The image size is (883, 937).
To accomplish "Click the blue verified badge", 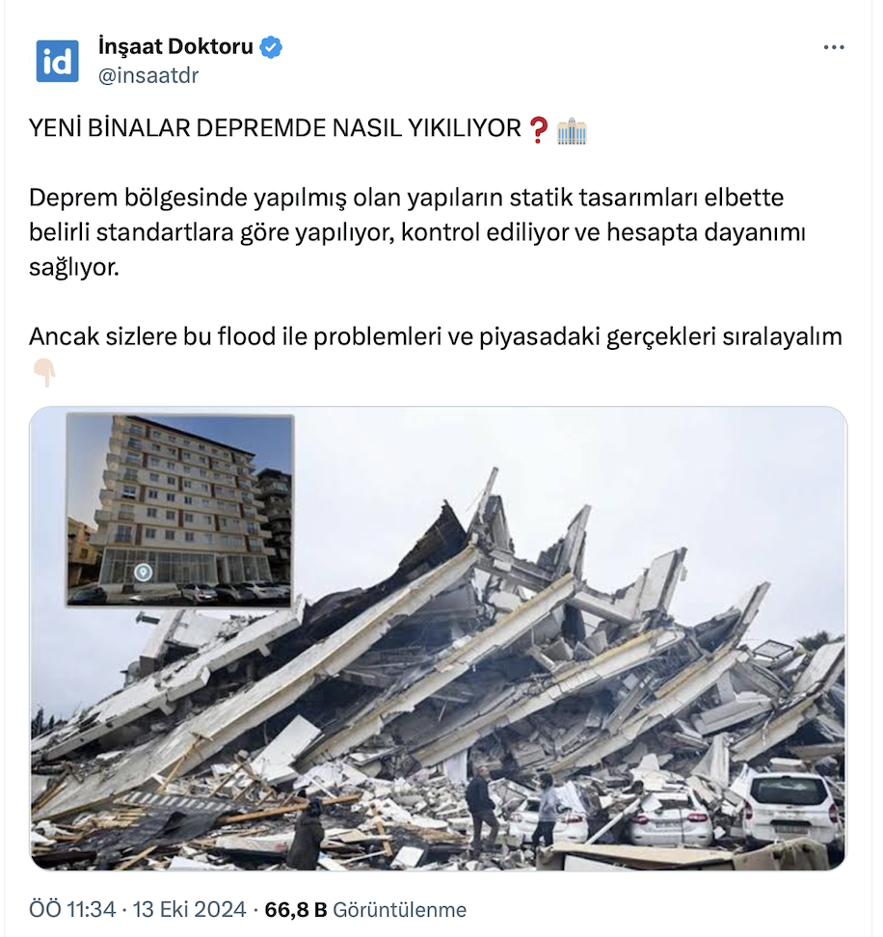I will [x=271, y=46].
